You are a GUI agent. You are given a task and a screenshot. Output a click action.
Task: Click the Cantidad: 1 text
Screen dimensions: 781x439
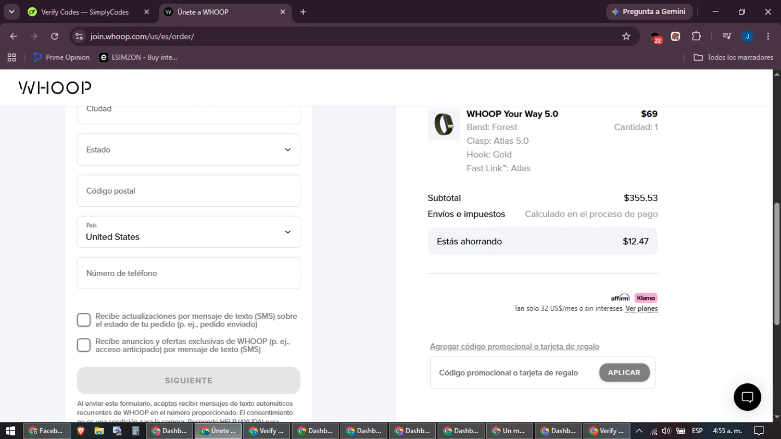click(x=636, y=127)
